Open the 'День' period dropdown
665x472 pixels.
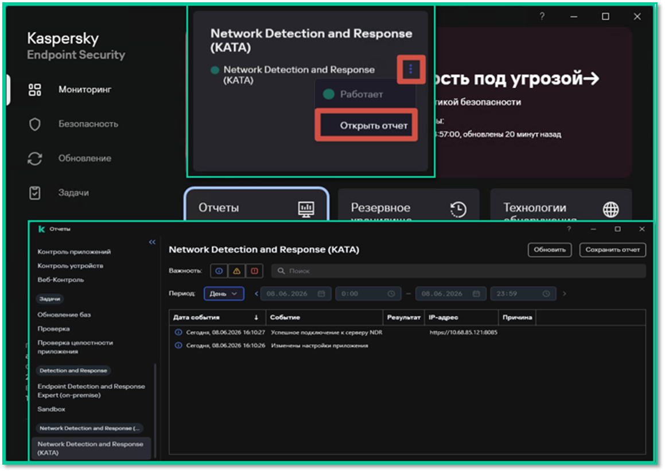point(224,294)
